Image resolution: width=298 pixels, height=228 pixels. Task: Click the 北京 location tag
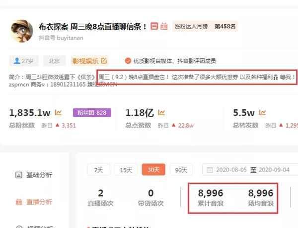54,61
